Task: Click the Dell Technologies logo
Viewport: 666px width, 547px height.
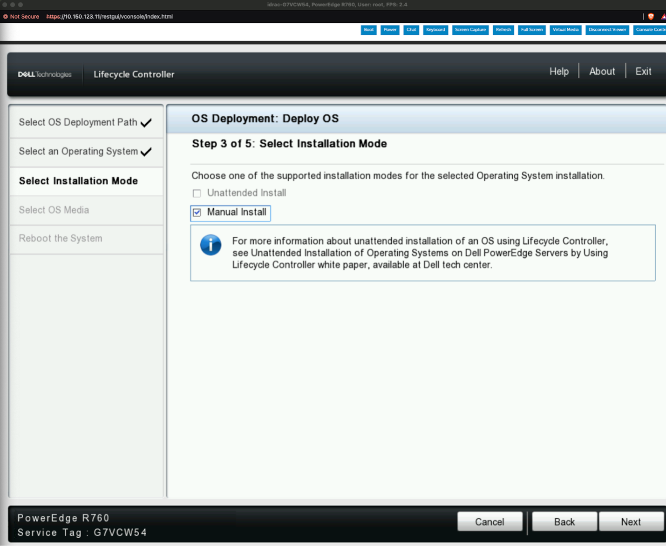Action: pyautogui.click(x=45, y=74)
